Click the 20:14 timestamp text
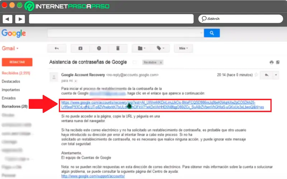This screenshot has height=179, width=287. [235, 75]
